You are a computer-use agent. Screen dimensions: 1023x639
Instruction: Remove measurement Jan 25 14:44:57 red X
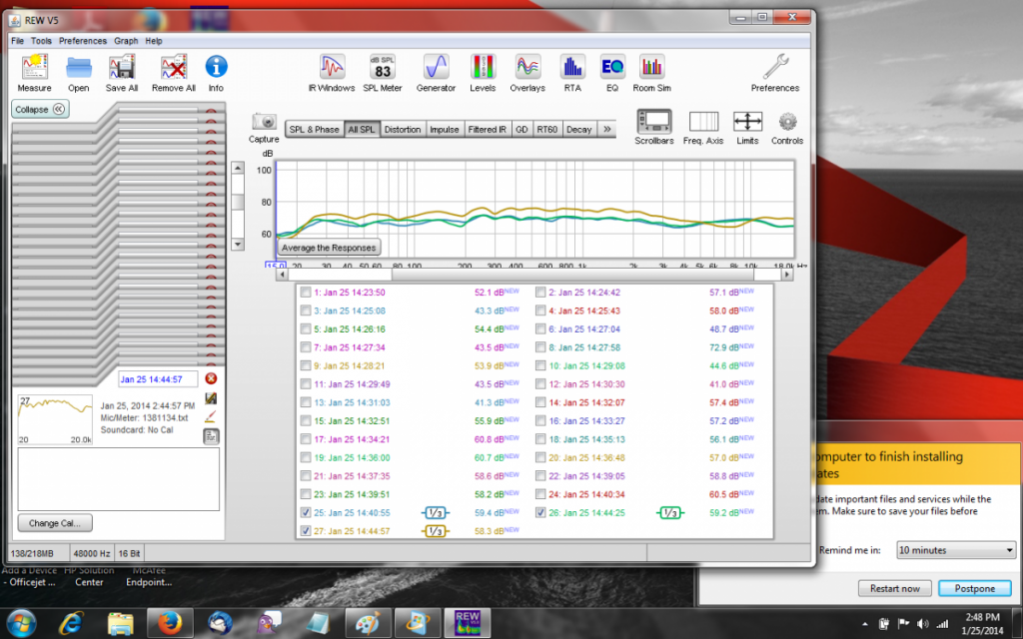[x=211, y=378]
